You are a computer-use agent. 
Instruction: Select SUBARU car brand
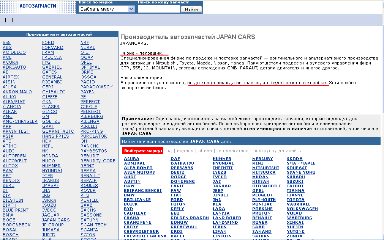pos(296,177)
